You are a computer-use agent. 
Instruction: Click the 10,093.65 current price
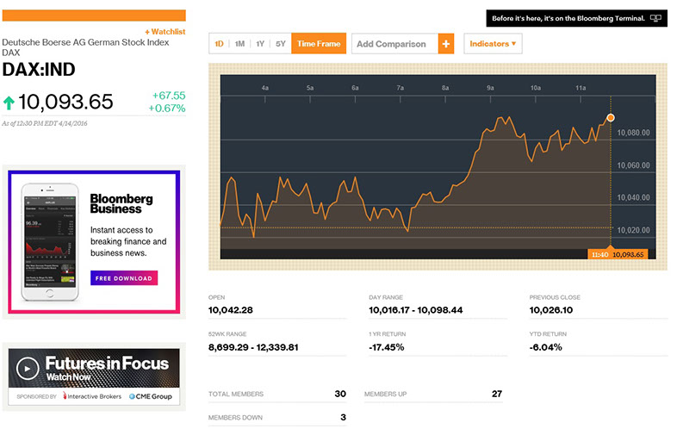click(65, 103)
